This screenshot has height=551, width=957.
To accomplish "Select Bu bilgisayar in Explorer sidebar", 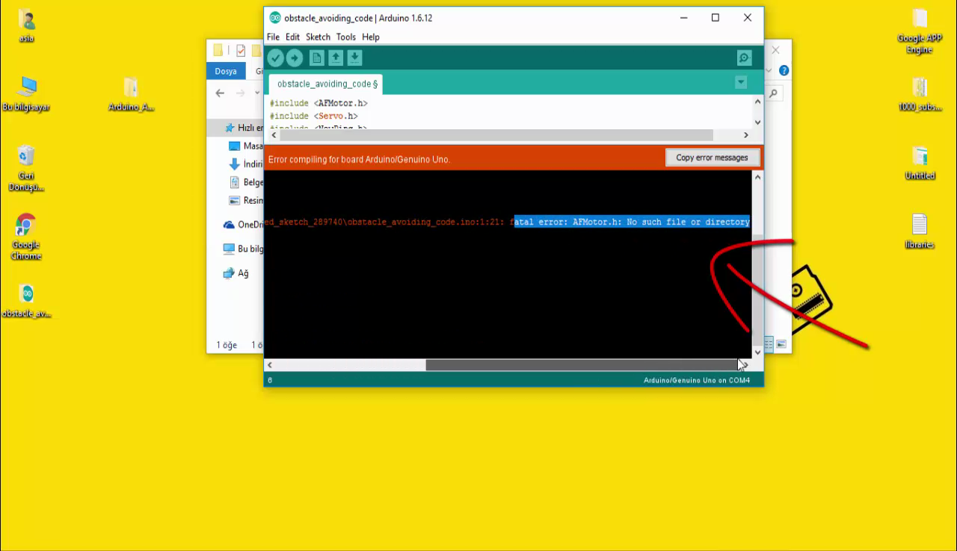I will pos(244,249).
